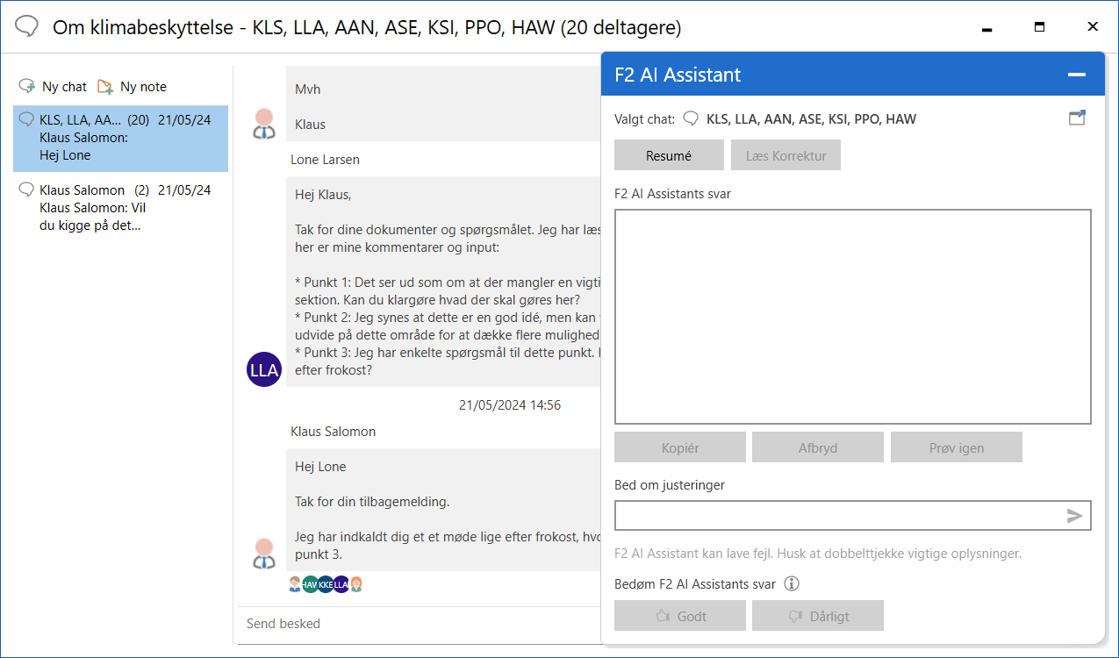Minimize the F2 AI Assistant panel

point(1077,75)
